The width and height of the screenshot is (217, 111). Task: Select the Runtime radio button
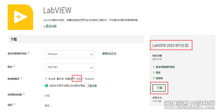pyautogui.click(x=83, y=79)
